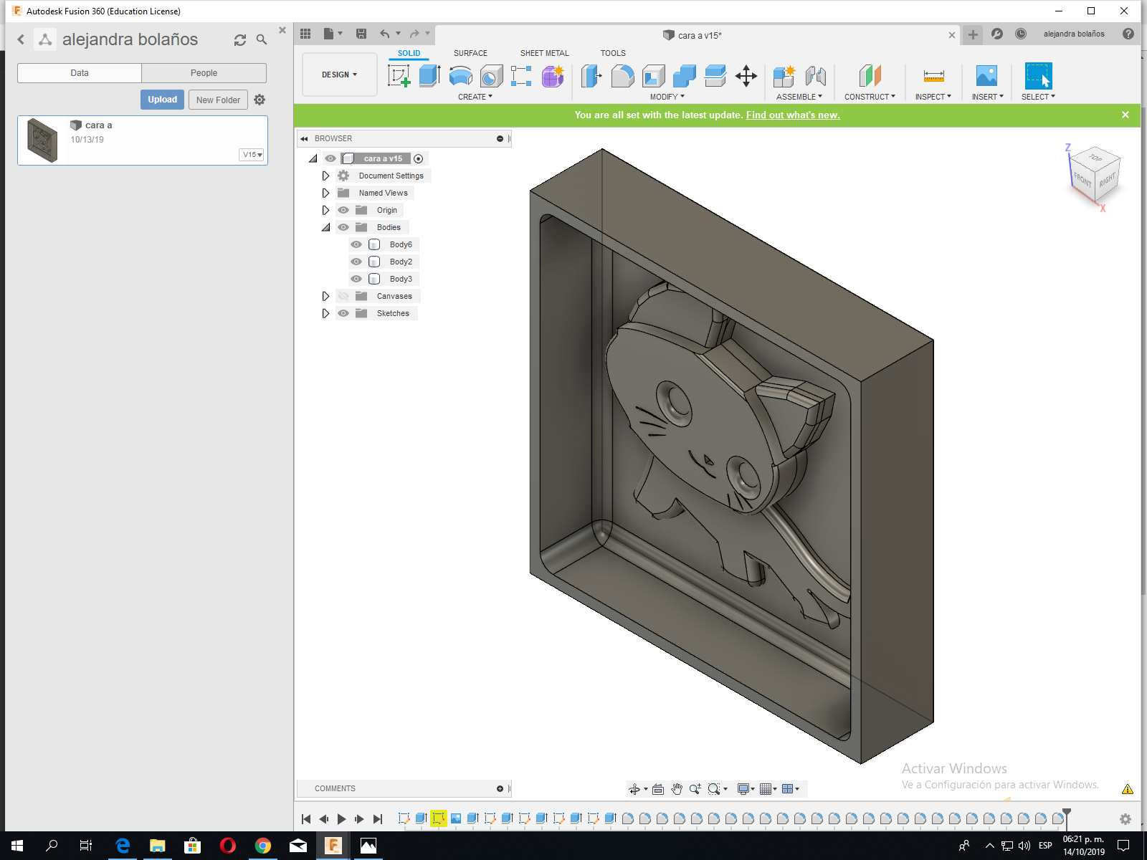This screenshot has width=1147, height=860.
Task: Hide Body3 with its eye icon
Action: [356, 279]
